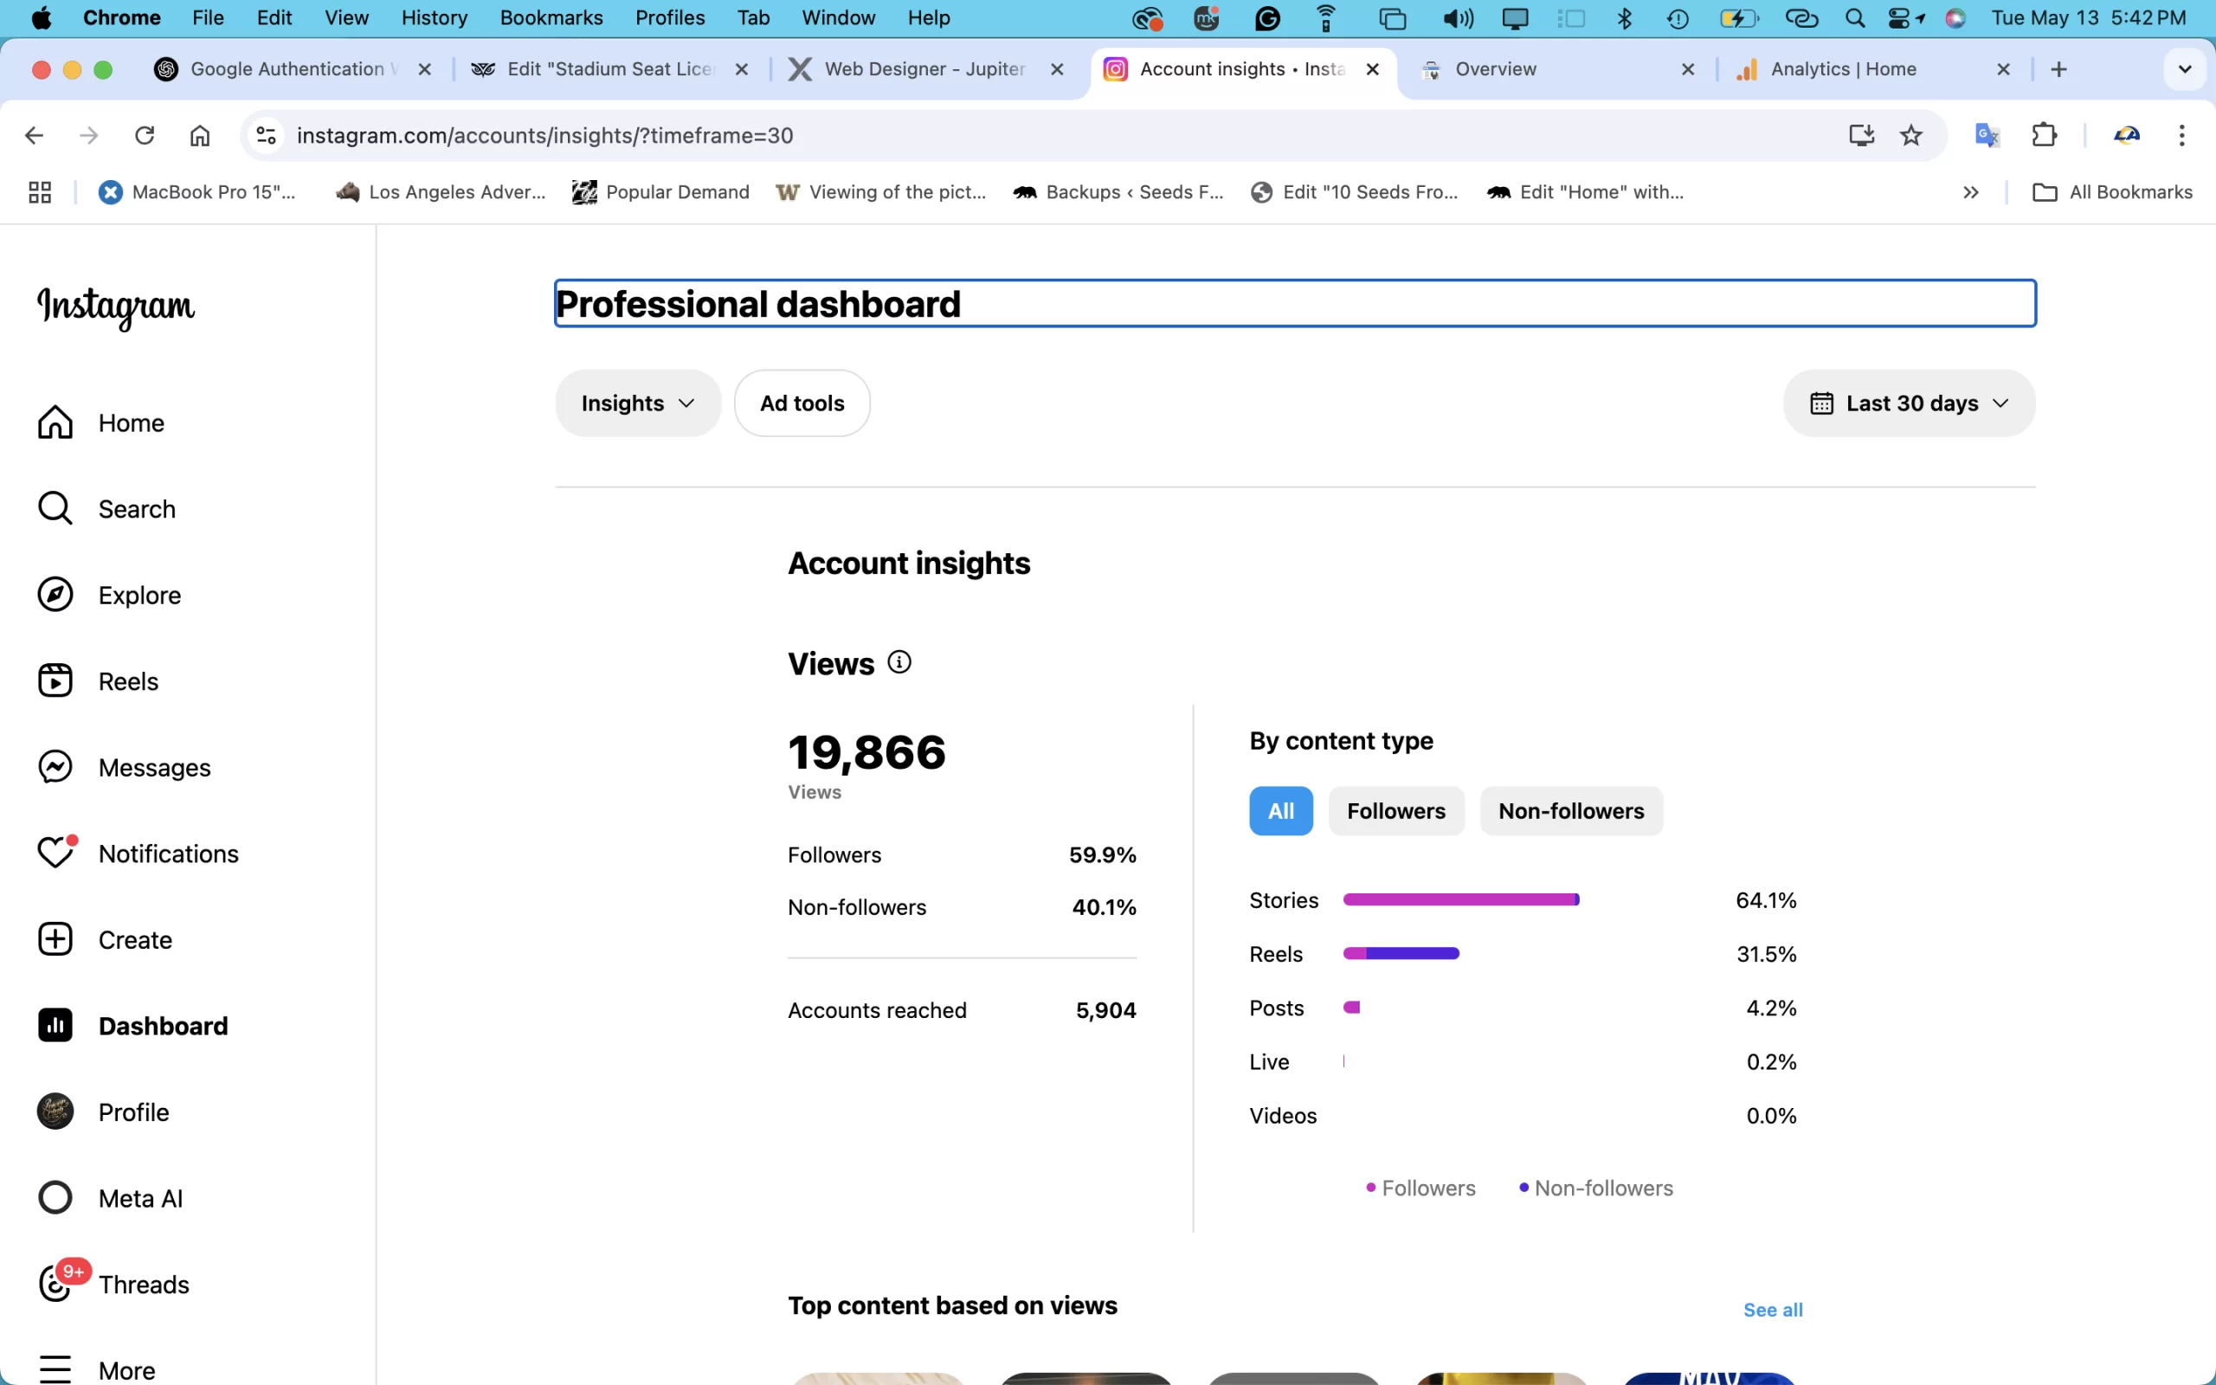Viewport: 2216px width, 1385px height.
Task: Expand the hidden bookmarks overflow chevron
Action: pos(1970,191)
